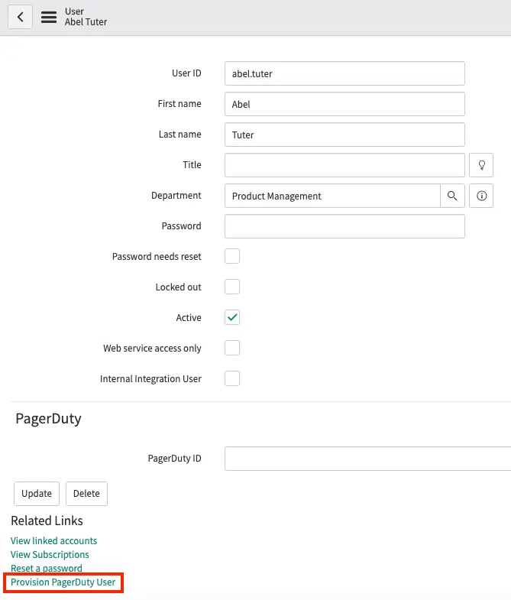Viewport: 511px width, 600px height.
Task: Click the Department info preview icon
Action: point(481,196)
